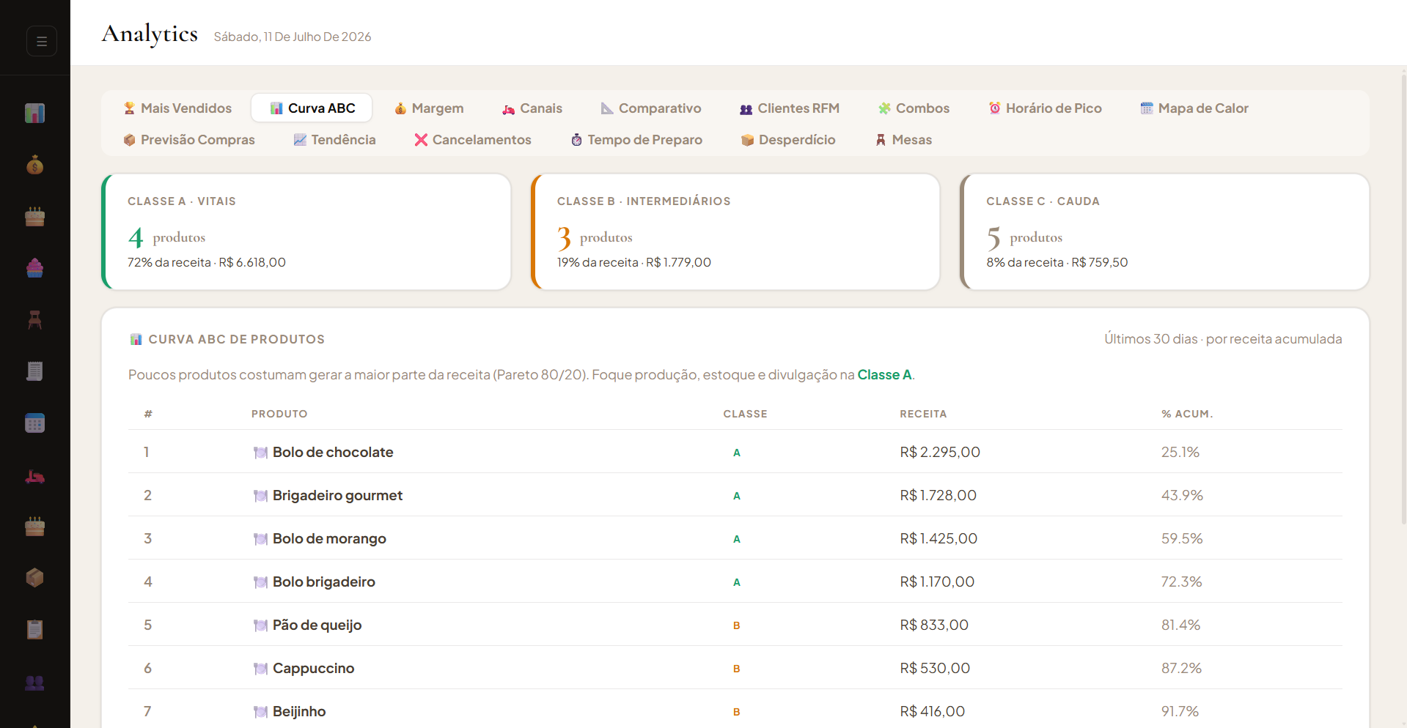Open the delivery scooter sidebar icon

(34, 476)
